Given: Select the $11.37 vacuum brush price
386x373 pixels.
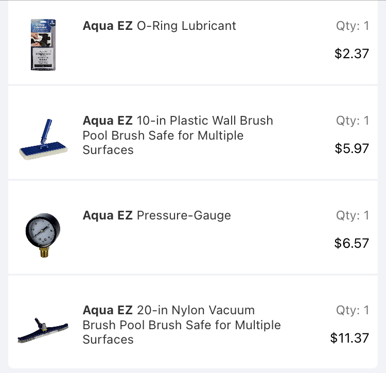Looking at the screenshot, I should [349, 338].
